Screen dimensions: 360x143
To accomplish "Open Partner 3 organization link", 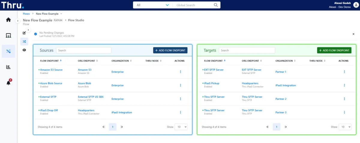I will point(281,112).
